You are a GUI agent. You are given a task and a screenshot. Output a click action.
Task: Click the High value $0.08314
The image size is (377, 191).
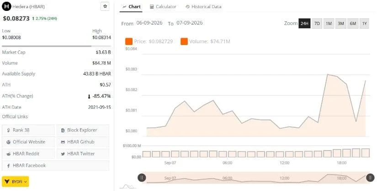click(101, 38)
